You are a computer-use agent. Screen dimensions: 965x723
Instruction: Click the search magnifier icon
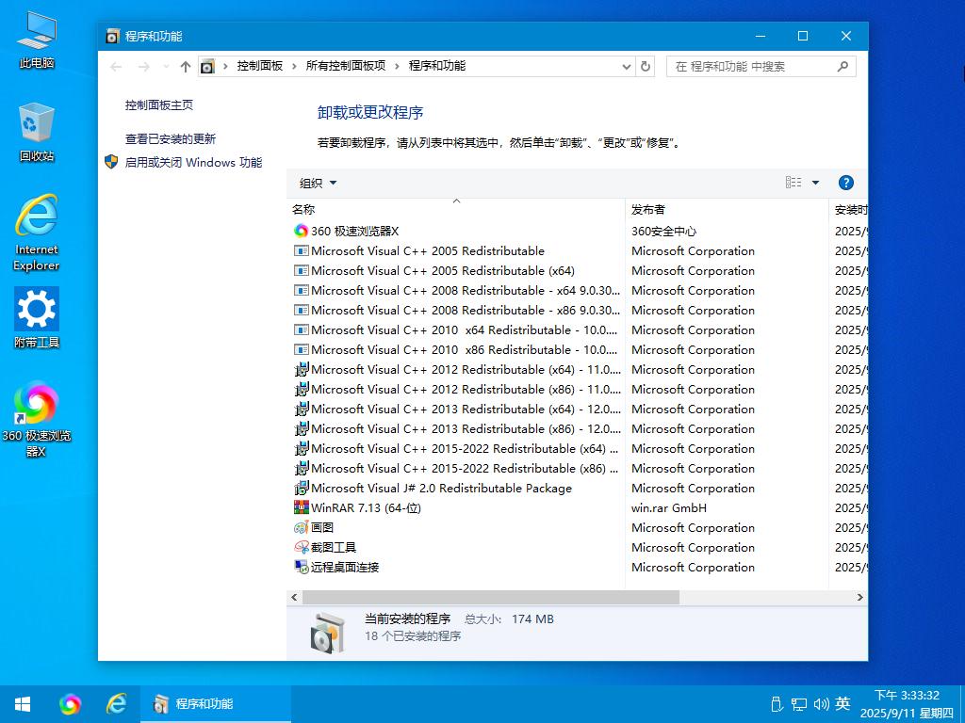842,66
